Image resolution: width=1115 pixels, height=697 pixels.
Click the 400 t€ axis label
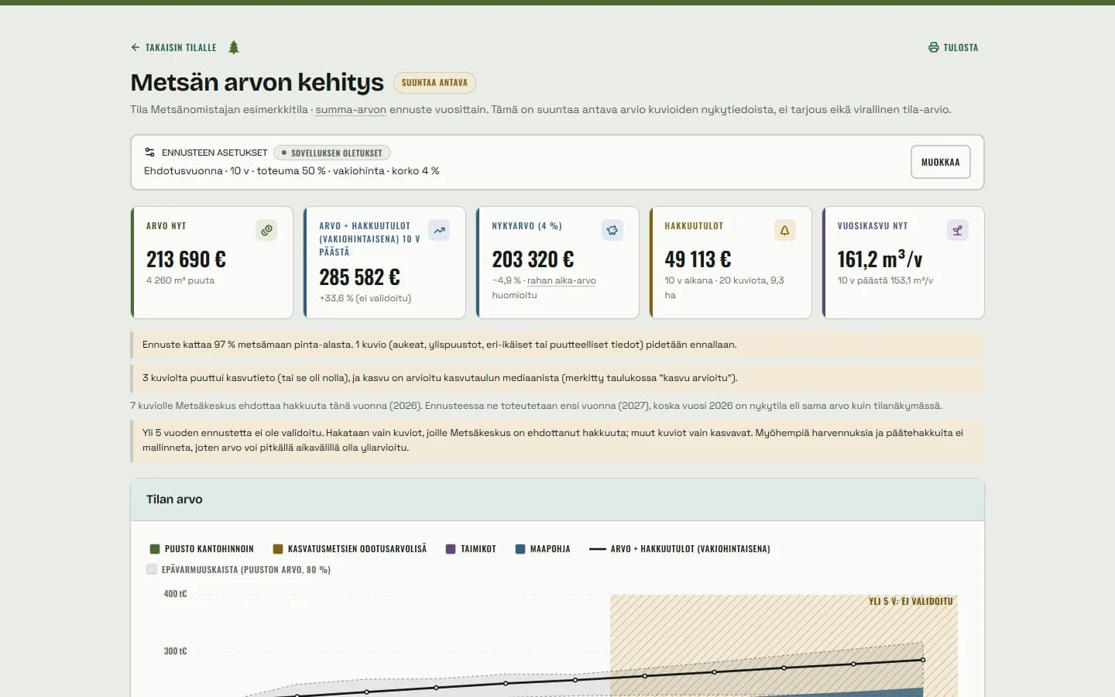175,594
